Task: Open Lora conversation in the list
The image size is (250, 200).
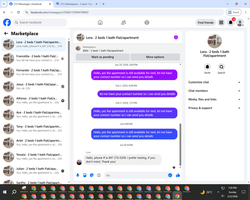Action: [x=33, y=44]
